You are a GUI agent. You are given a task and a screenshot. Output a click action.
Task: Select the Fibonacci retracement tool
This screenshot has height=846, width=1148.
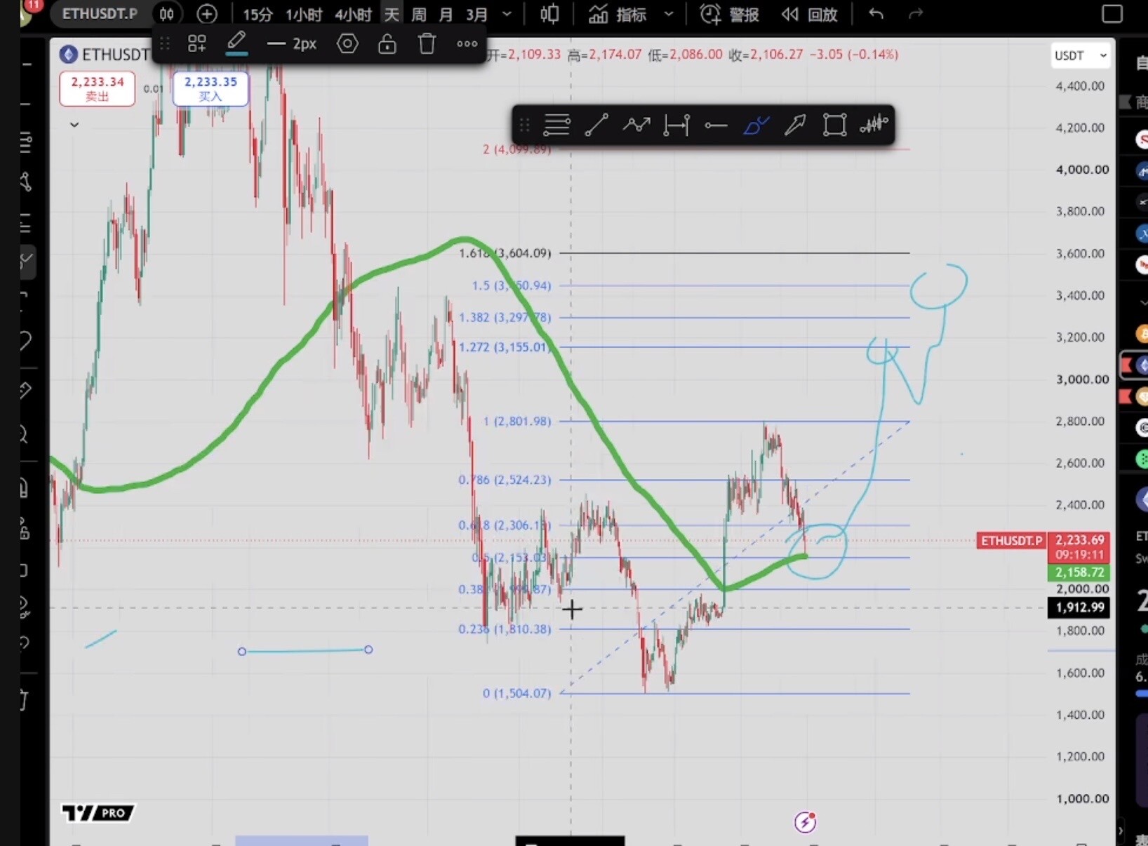pyautogui.click(x=556, y=126)
